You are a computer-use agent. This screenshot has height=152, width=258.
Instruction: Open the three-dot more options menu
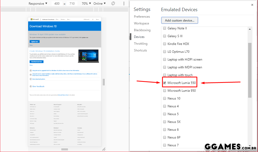click(x=124, y=4)
